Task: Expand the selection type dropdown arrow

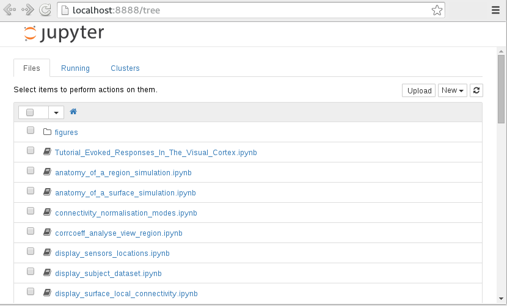Action: [56, 112]
